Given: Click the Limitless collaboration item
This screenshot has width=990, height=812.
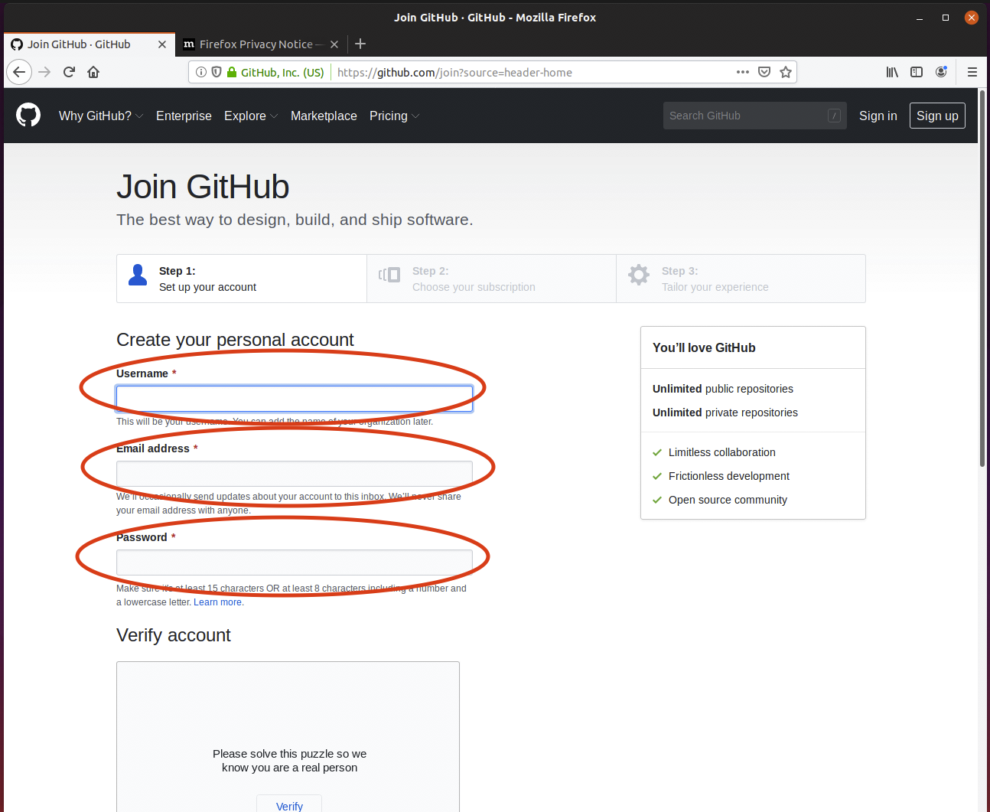Looking at the screenshot, I should click(722, 452).
